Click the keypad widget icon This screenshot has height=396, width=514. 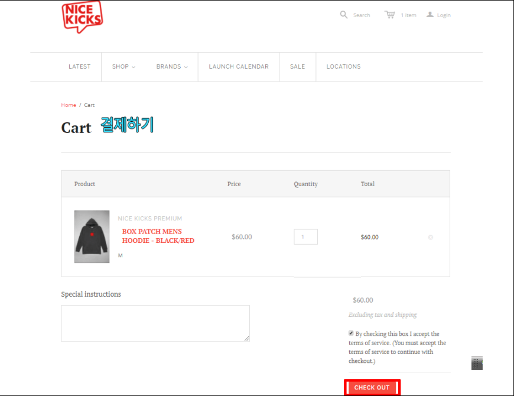[477, 363]
